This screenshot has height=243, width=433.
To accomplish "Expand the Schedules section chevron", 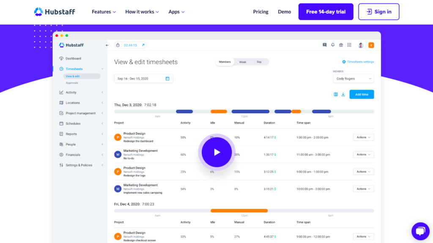I will coord(102,124).
